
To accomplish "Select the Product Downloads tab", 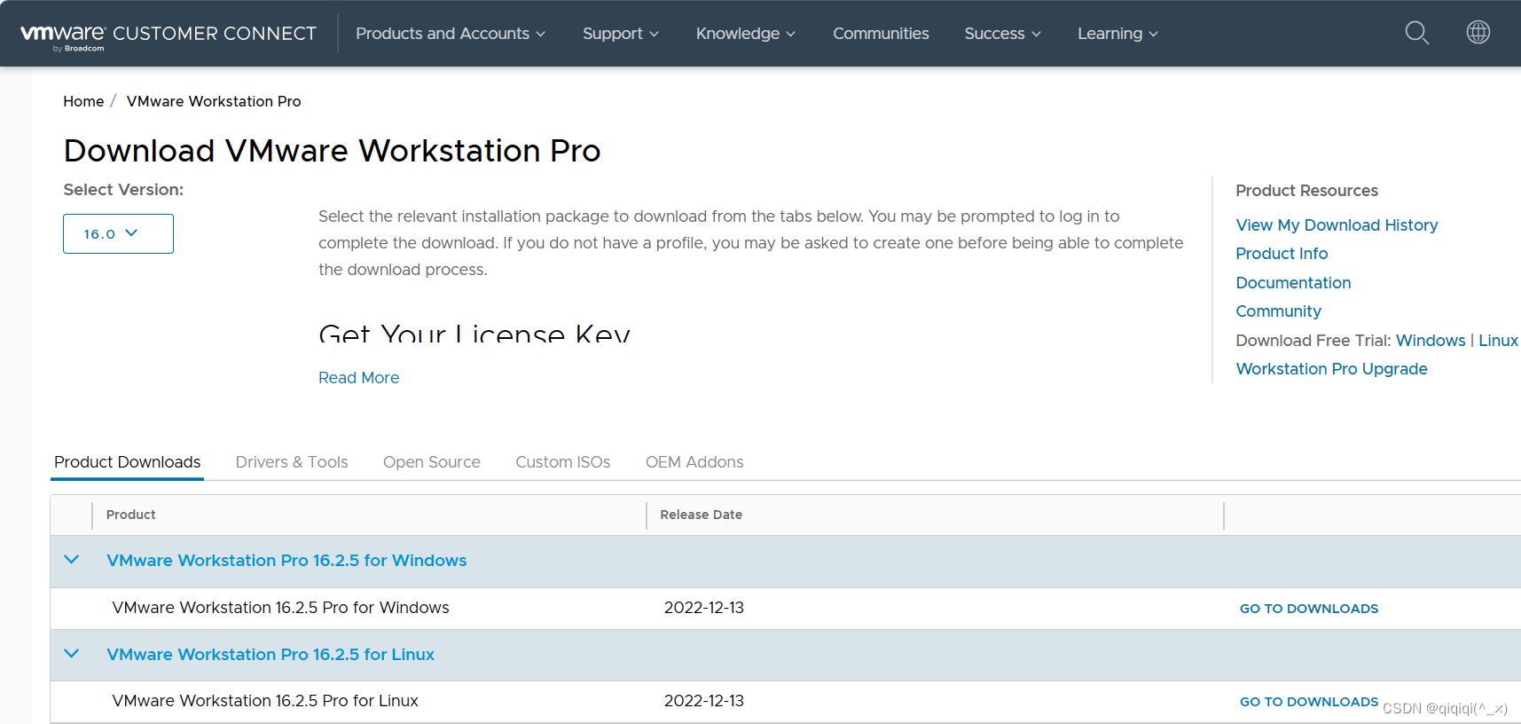I will click(127, 462).
